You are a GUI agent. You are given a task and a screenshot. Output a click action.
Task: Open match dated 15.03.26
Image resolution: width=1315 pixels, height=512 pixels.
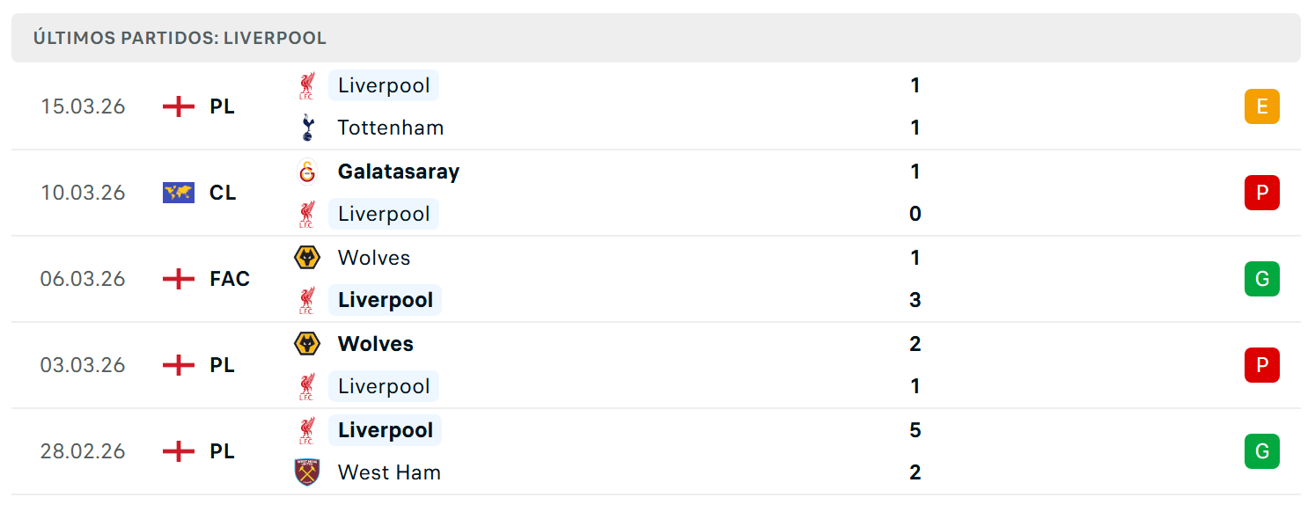(x=656, y=106)
